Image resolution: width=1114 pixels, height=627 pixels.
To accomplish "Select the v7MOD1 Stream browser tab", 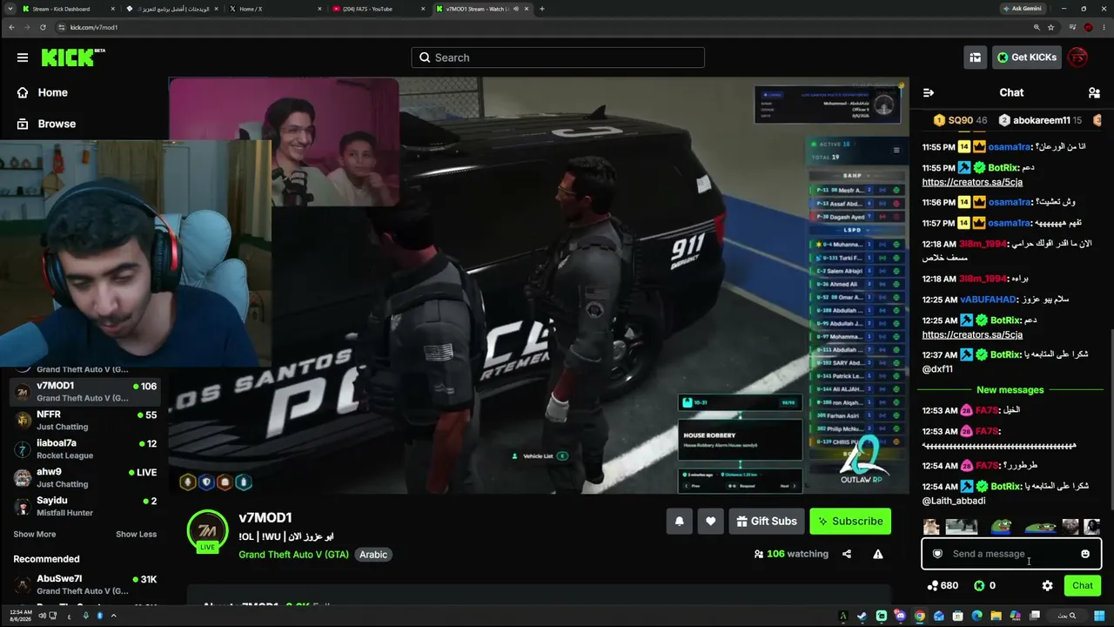I will (481, 9).
